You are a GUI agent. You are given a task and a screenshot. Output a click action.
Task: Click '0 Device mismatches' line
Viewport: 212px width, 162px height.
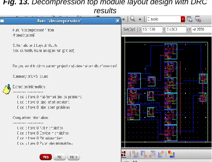[x=43, y=133]
